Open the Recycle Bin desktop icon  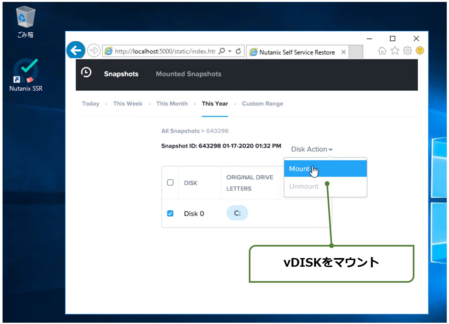tap(25, 22)
